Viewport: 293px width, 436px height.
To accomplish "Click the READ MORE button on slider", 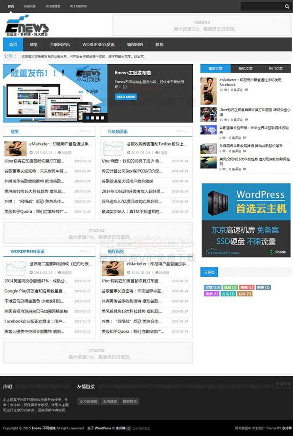I will pyautogui.click(x=126, y=97).
